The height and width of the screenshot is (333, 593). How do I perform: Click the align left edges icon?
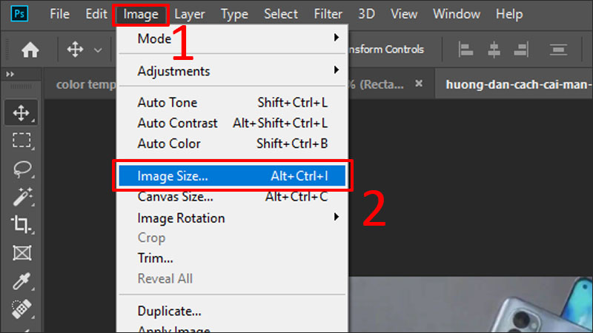(466, 50)
